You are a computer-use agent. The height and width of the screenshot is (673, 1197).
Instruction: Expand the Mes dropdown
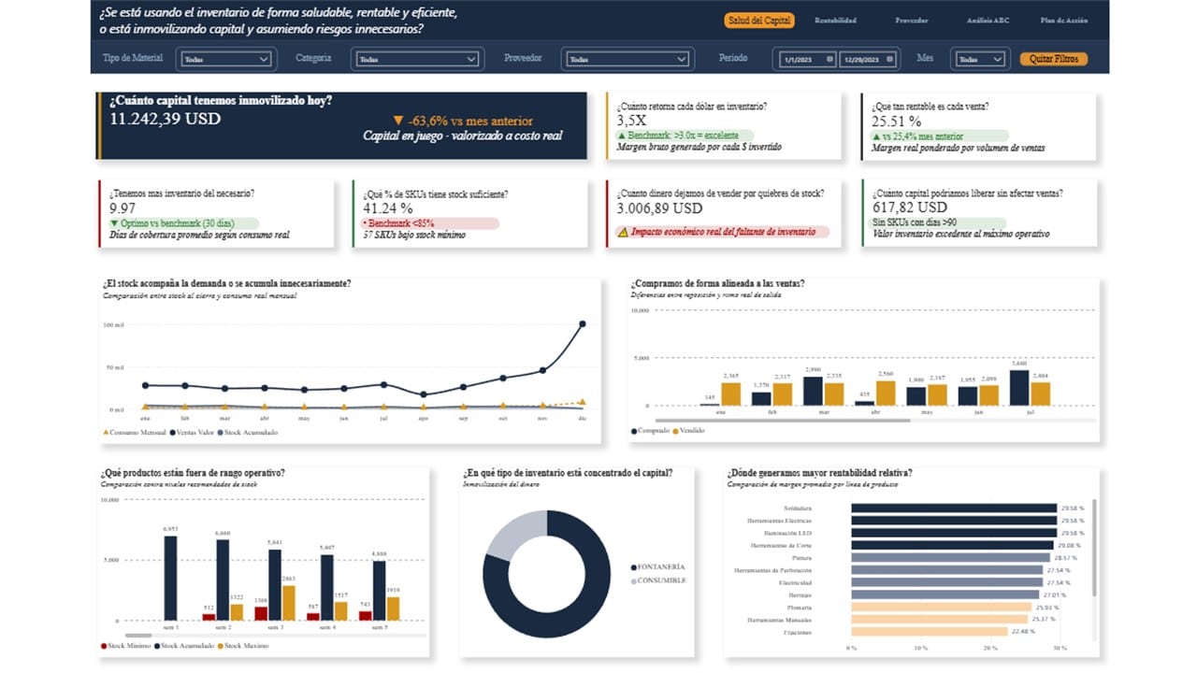coord(979,59)
